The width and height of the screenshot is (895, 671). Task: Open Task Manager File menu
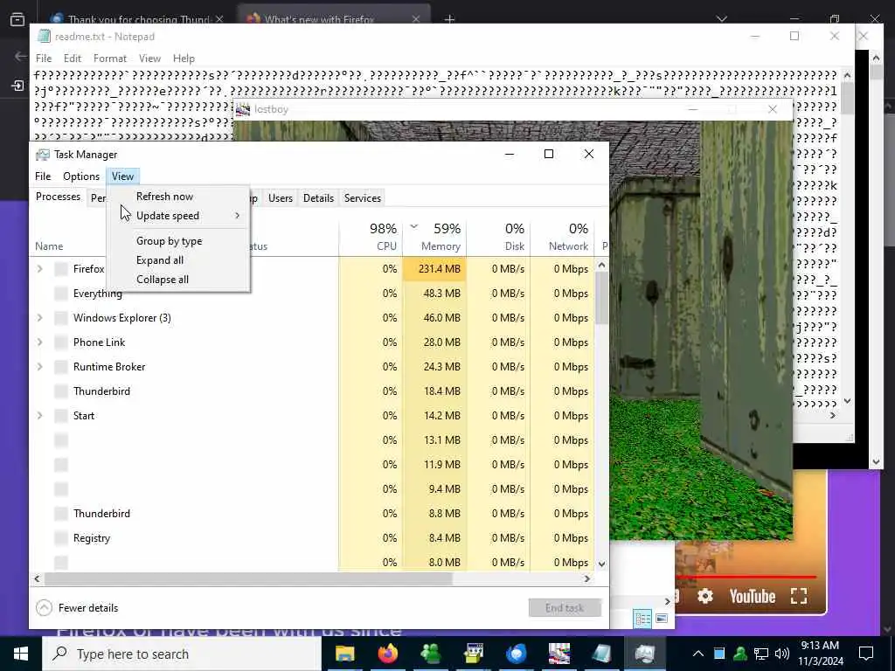click(x=43, y=176)
